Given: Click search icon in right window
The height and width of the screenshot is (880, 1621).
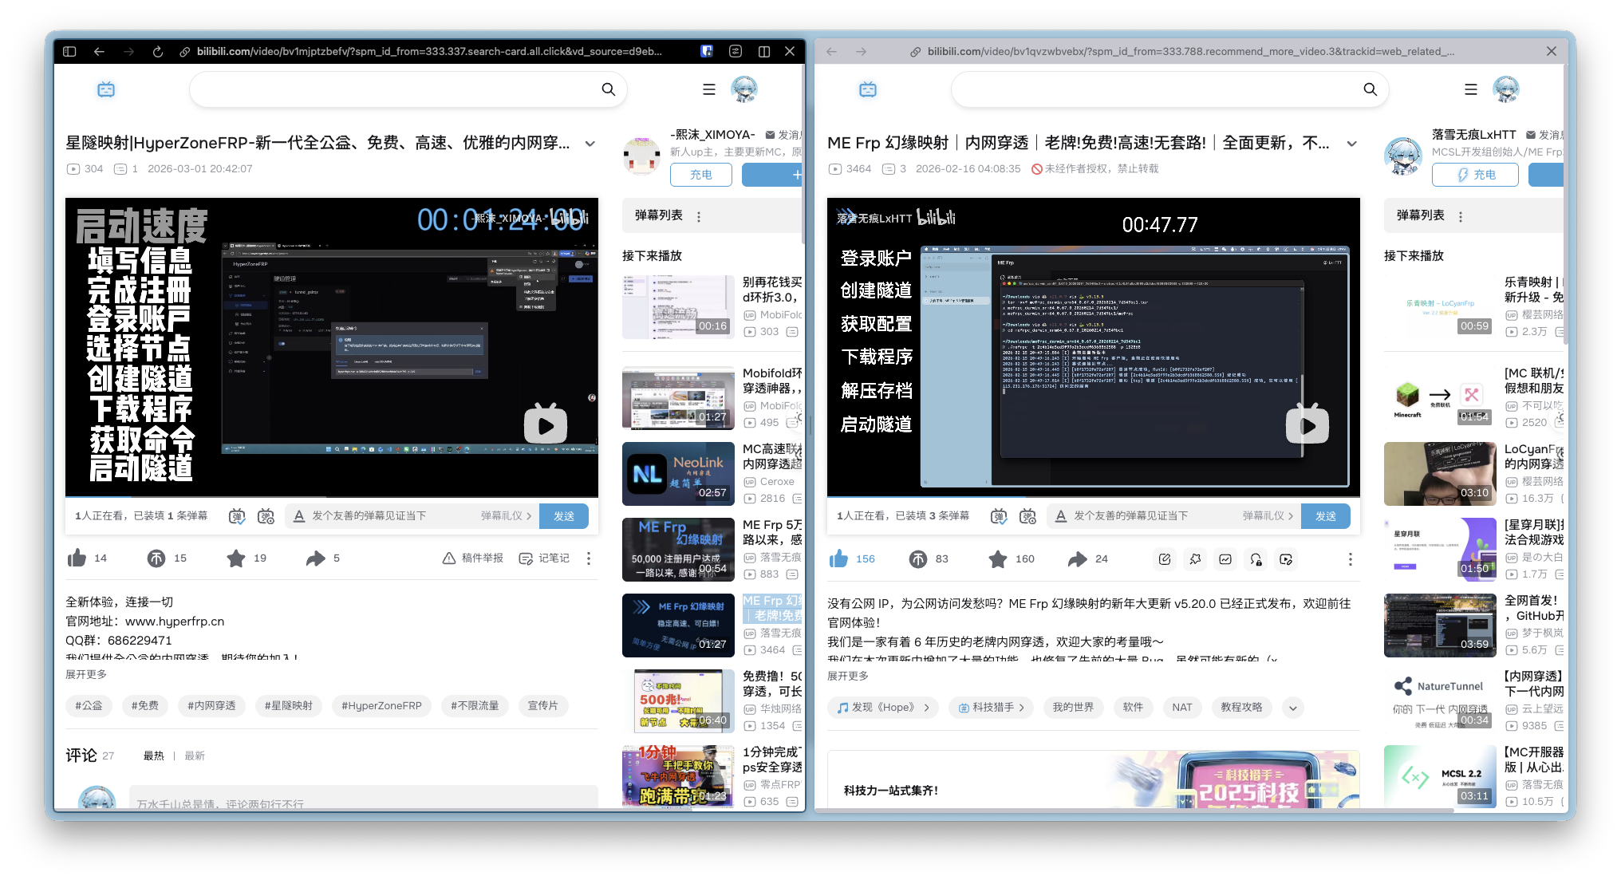Looking at the screenshot, I should click(x=1370, y=89).
